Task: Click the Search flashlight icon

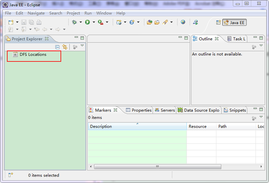Action: 165,22
